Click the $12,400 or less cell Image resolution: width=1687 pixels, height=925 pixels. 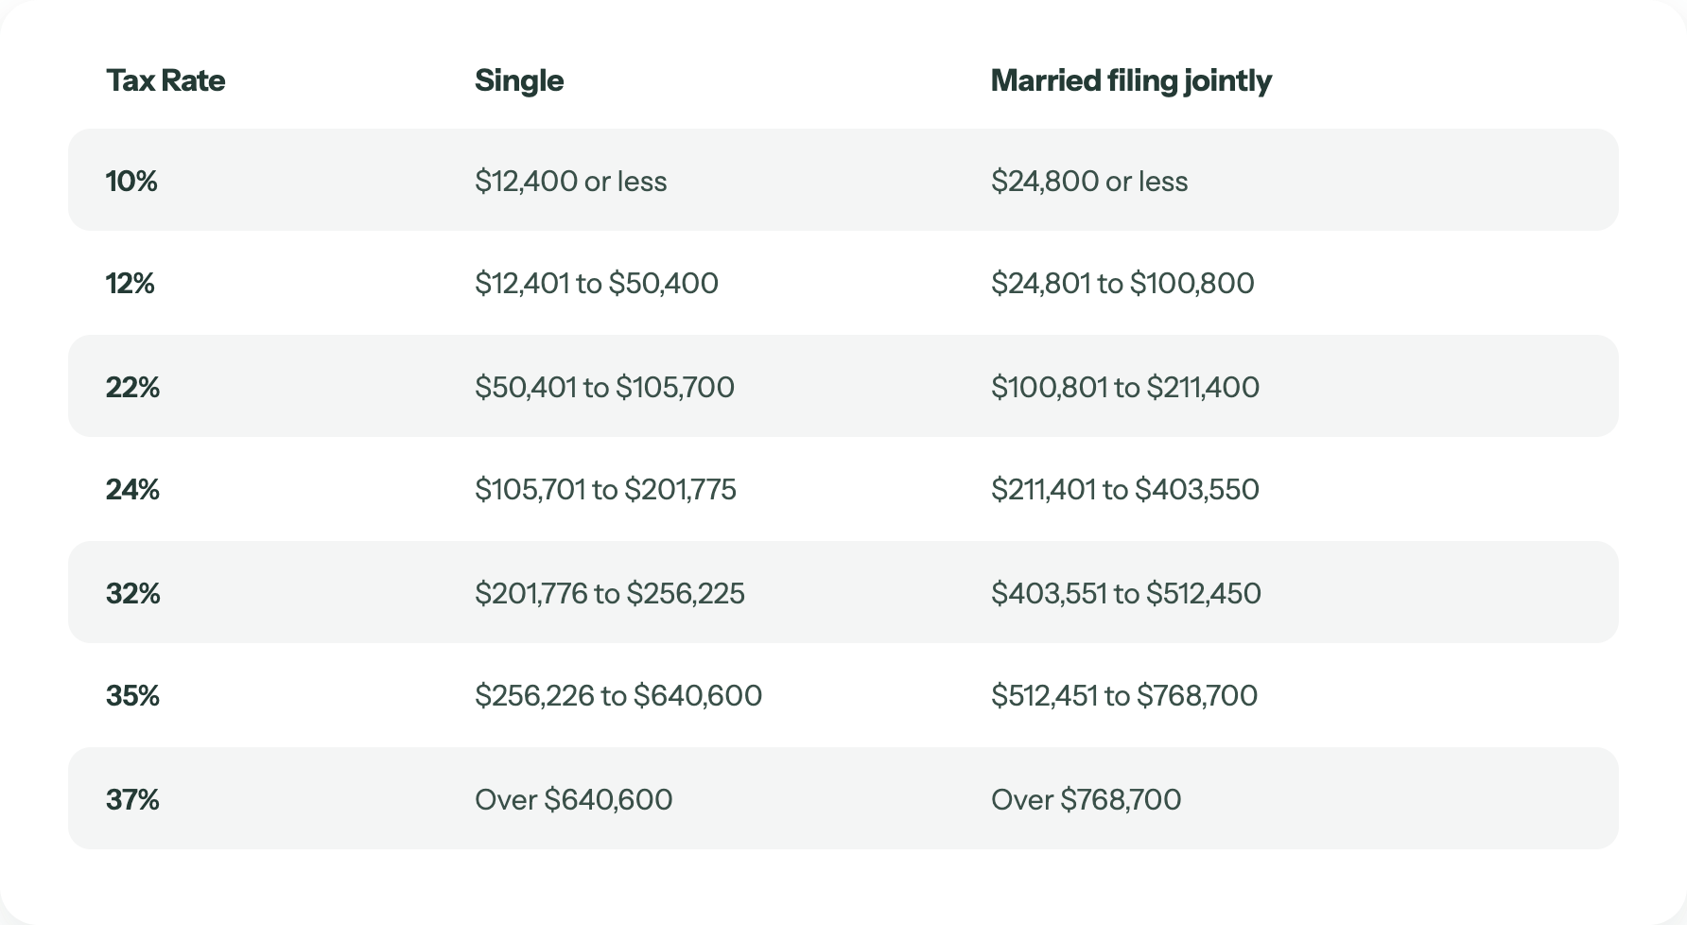(571, 181)
